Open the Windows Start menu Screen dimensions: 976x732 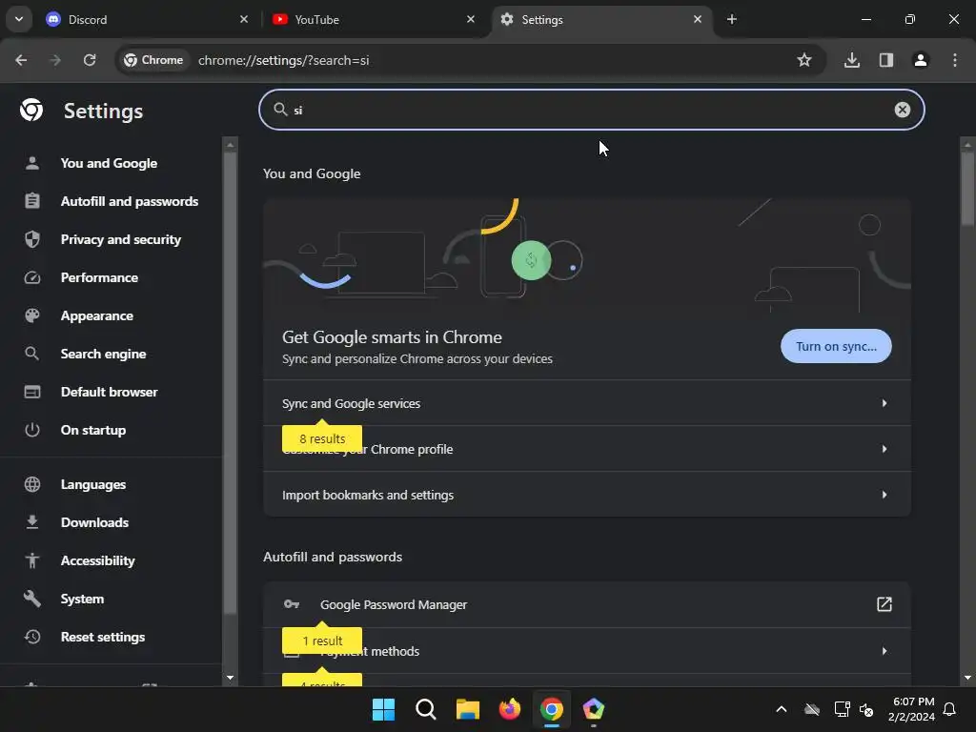[383, 709]
